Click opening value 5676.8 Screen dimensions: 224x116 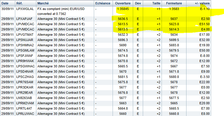(x=123, y=93)
